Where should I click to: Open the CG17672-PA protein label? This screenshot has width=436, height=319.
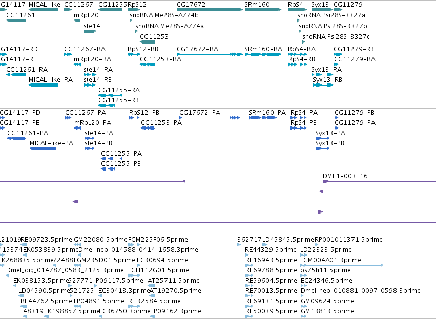pos(200,113)
